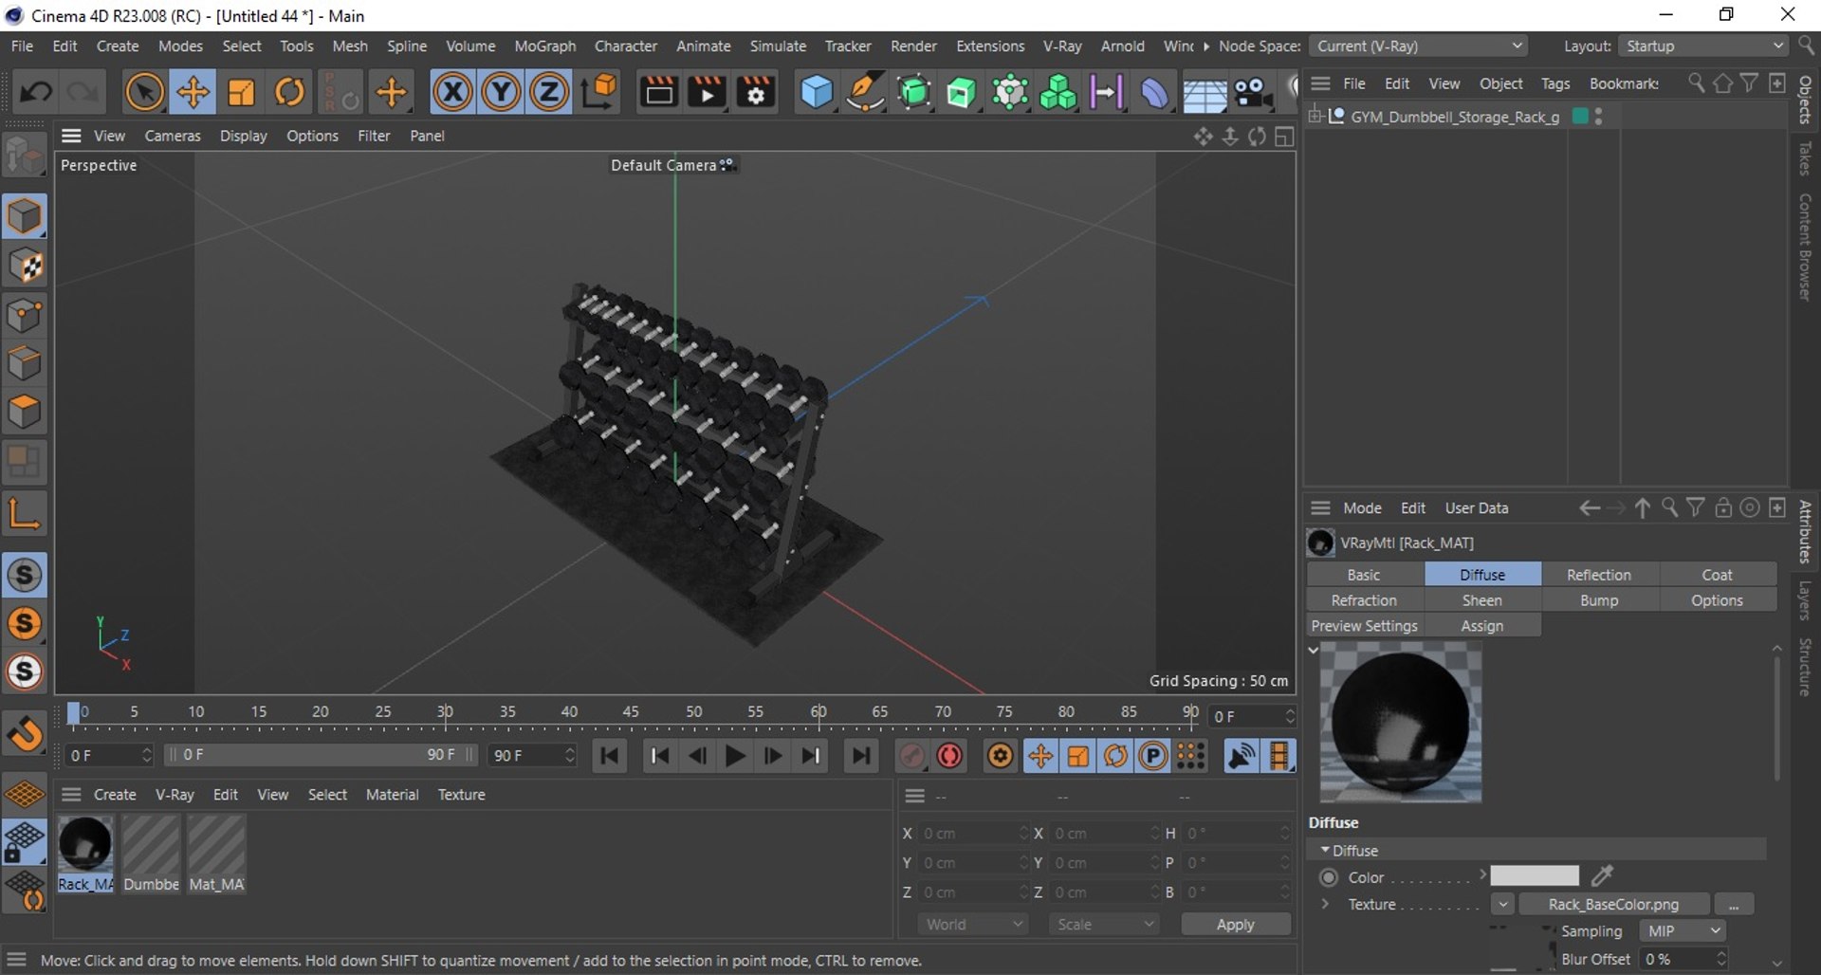Viewport: 1821px width, 975px height.
Task: Click Go to Start of animation
Action: (x=610, y=756)
